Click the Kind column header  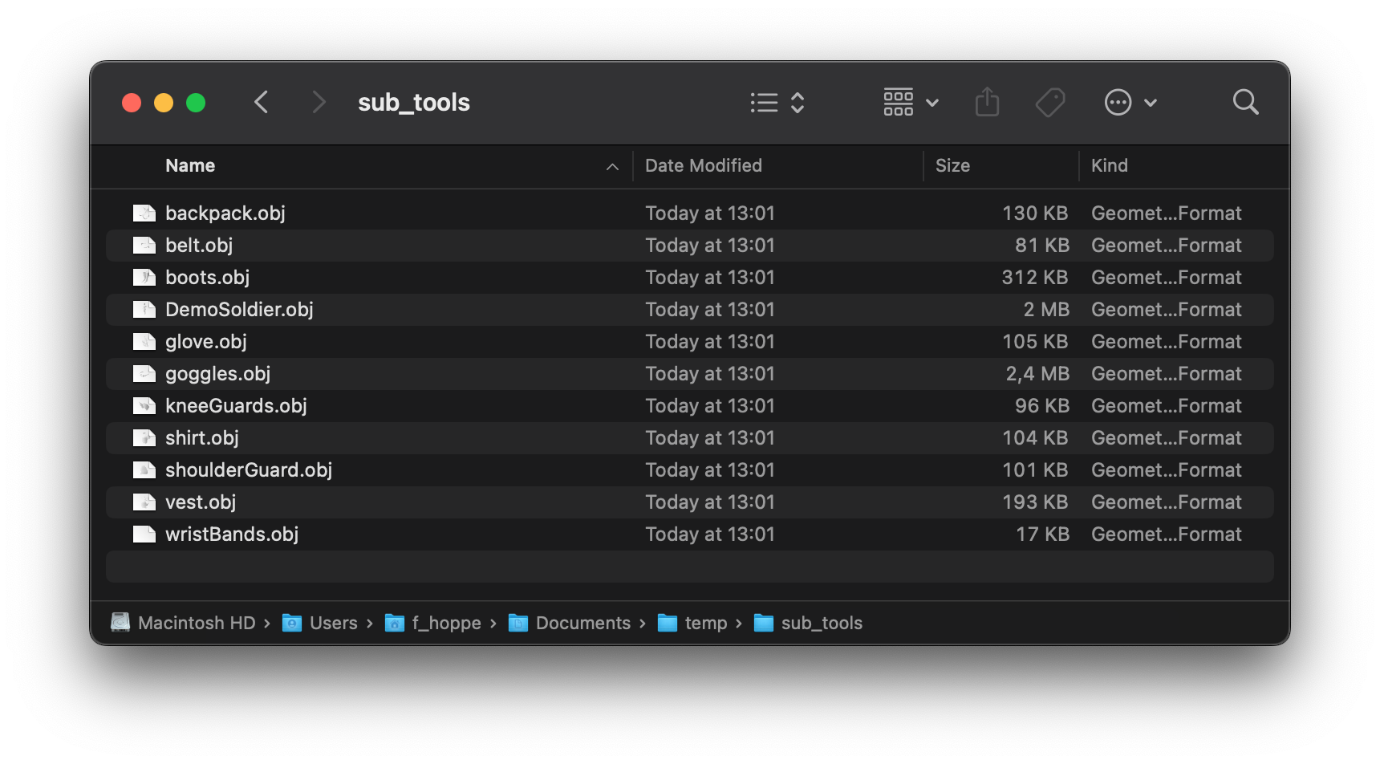click(1110, 165)
